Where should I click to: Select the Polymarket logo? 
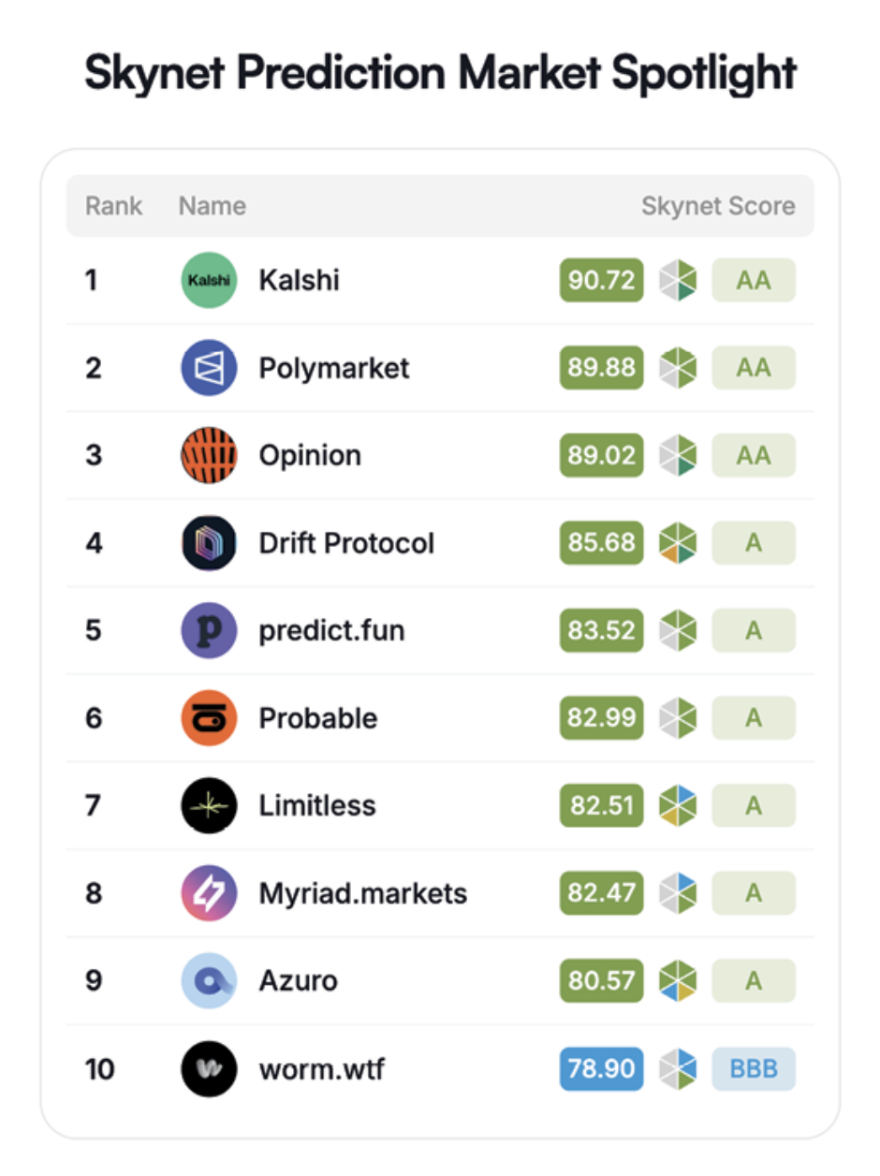(209, 367)
